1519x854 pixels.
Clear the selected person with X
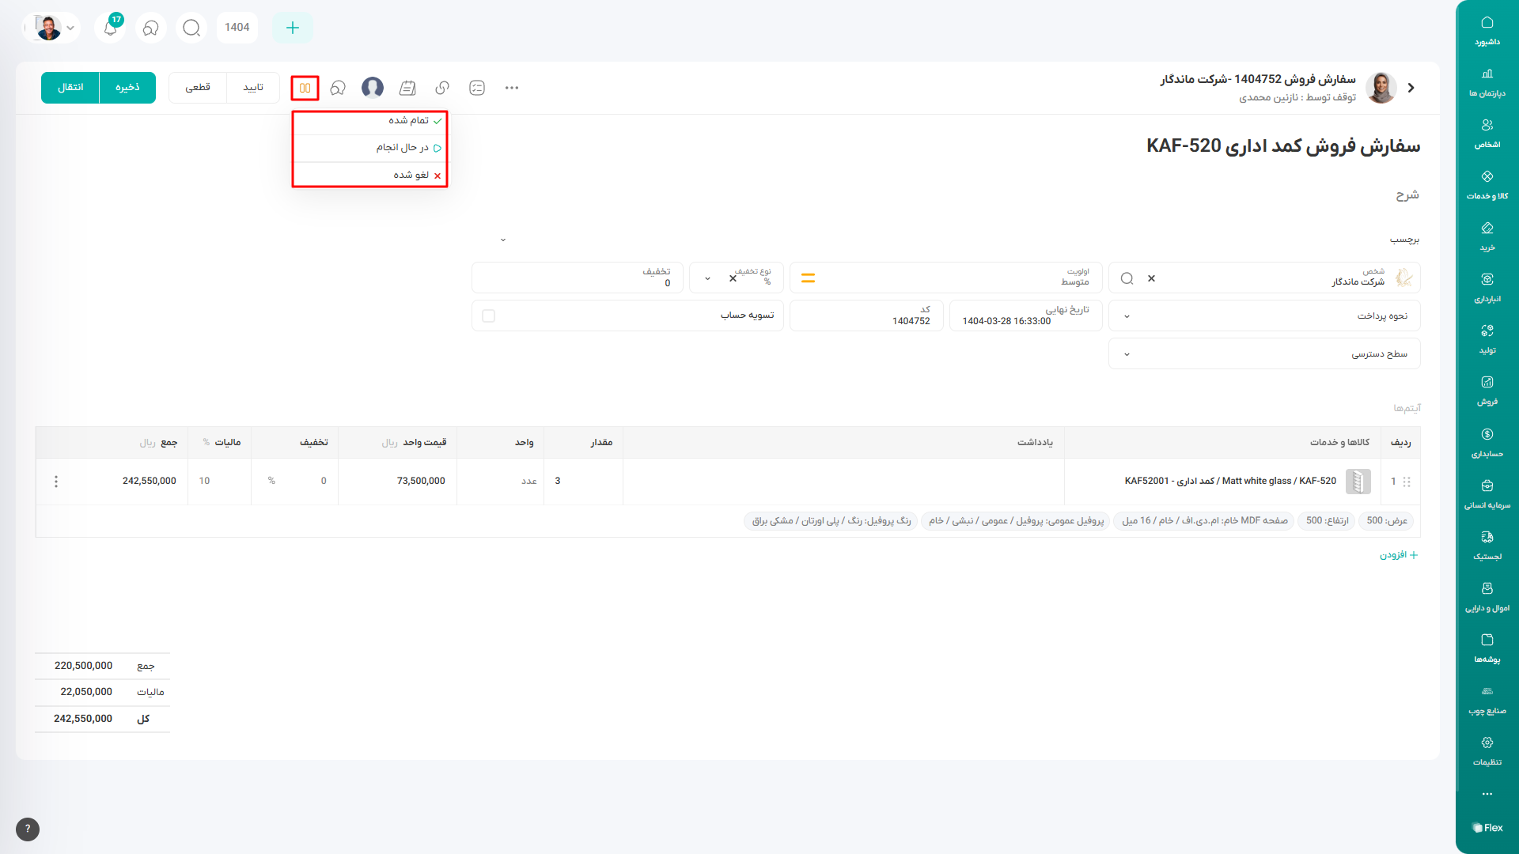point(1151,278)
